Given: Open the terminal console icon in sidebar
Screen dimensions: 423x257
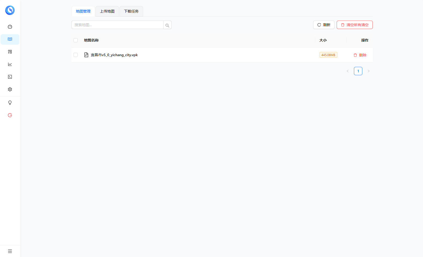Looking at the screenshot, I should [10, 77].
